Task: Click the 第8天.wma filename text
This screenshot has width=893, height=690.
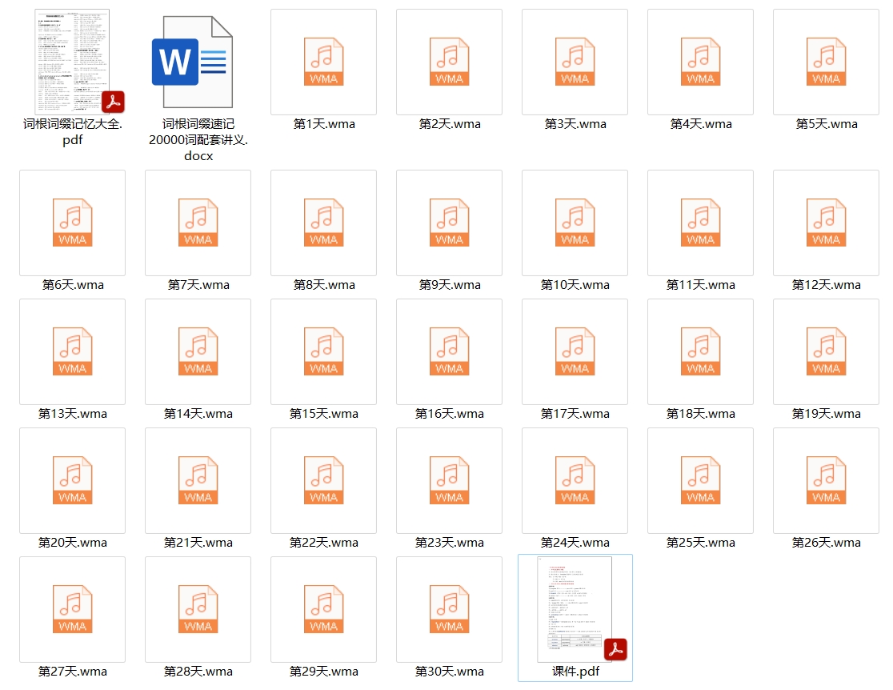Action: coord(323,285)
